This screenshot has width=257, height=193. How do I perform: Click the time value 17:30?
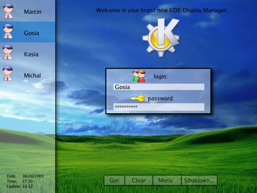click(x=27, y=181)
